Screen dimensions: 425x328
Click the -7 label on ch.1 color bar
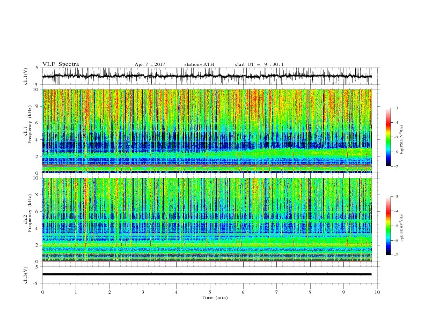pyautogui.click(x=395, y=166)
